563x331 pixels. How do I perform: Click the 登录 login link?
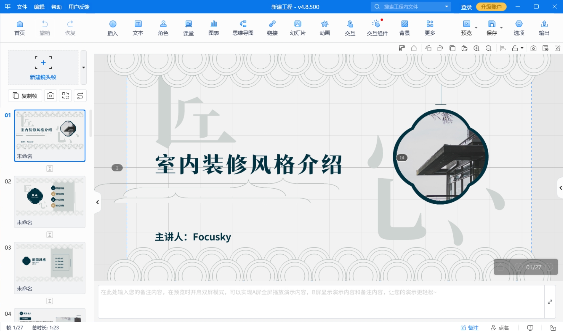(466, 7)
